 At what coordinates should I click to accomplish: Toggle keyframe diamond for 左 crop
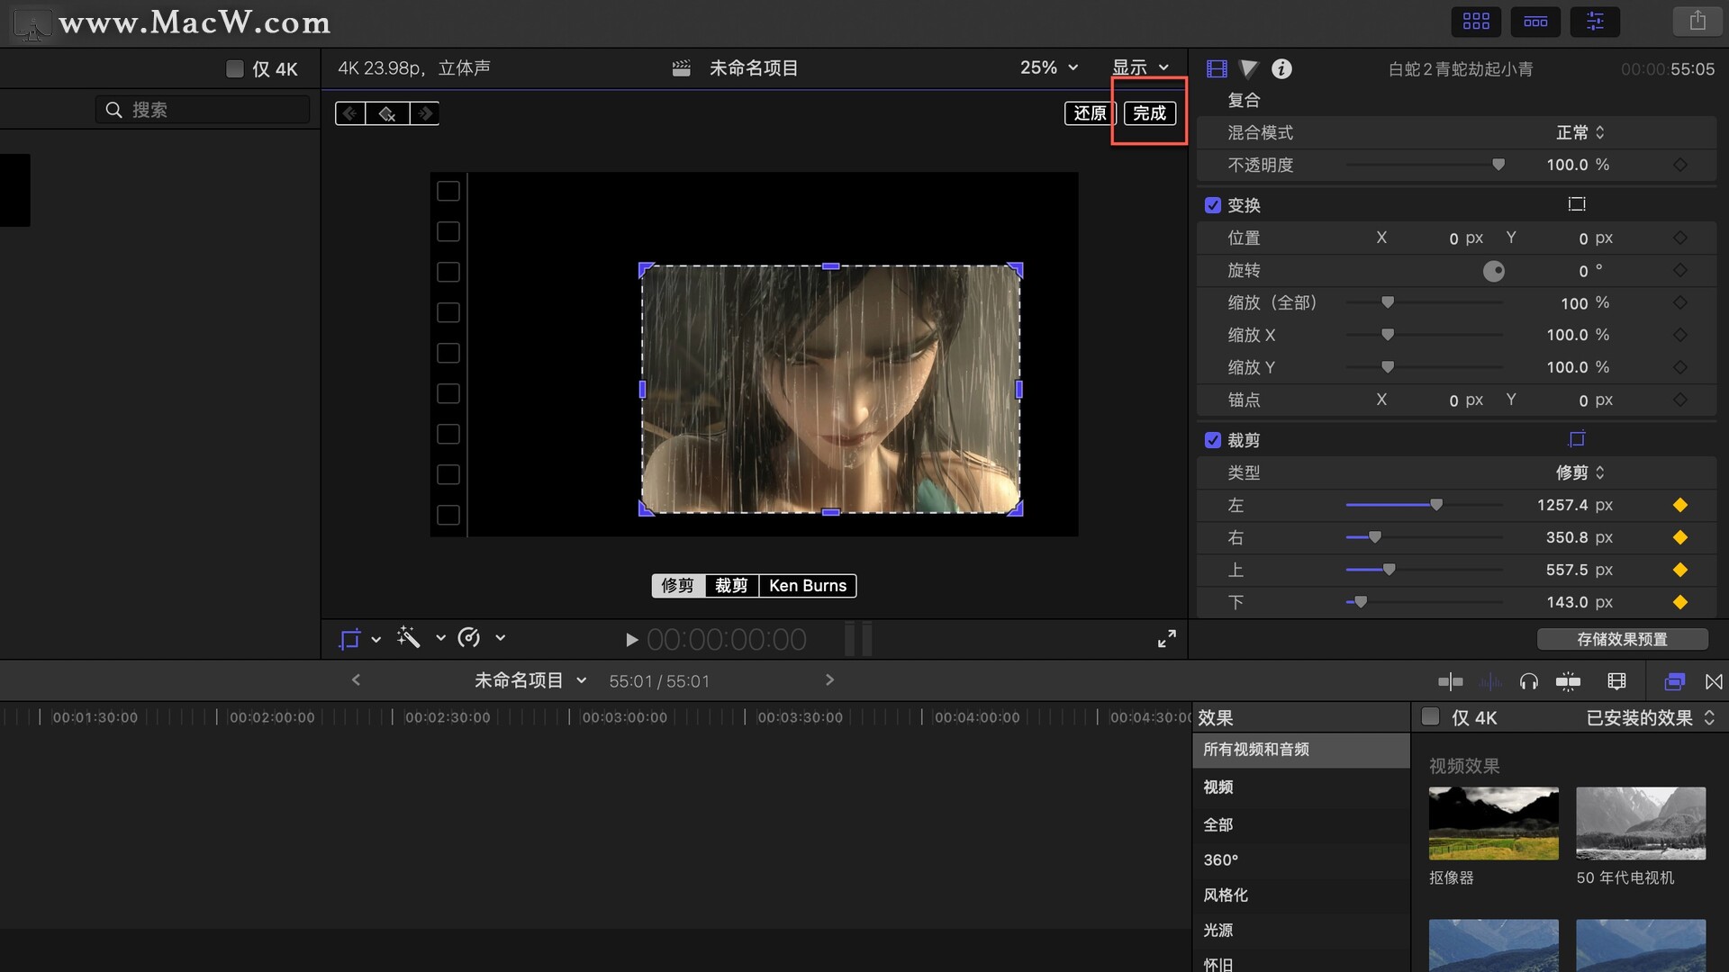[x=1680, y=505]
